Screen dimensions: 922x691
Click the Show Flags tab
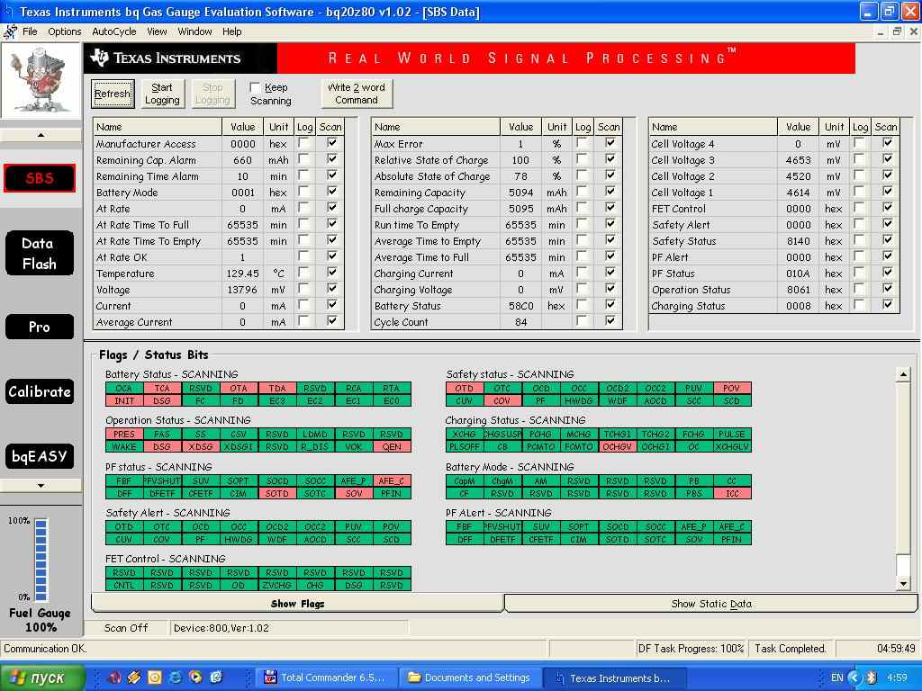(x=297, y=604)
